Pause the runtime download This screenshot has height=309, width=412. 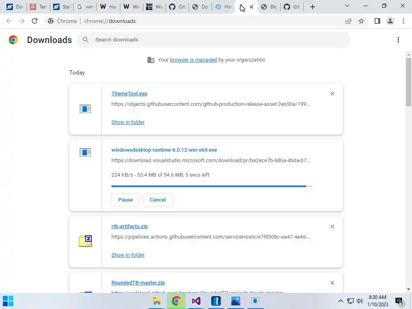coord(126,200)
